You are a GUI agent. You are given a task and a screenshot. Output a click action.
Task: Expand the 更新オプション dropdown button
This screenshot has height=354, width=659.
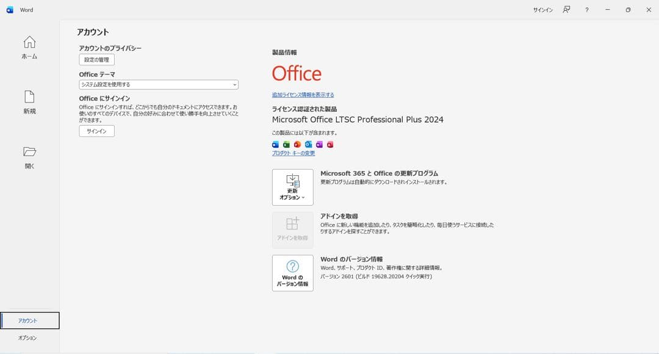click(292, 187)
